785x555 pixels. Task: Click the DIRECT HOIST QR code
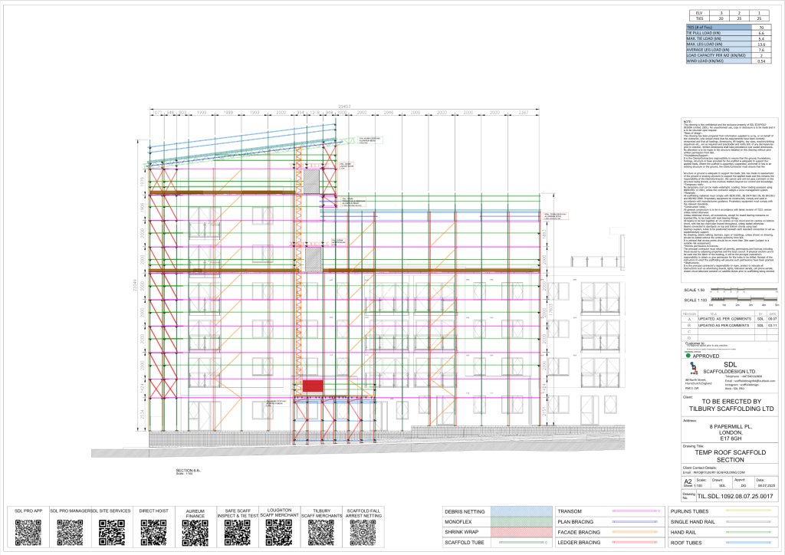point(153,532)
